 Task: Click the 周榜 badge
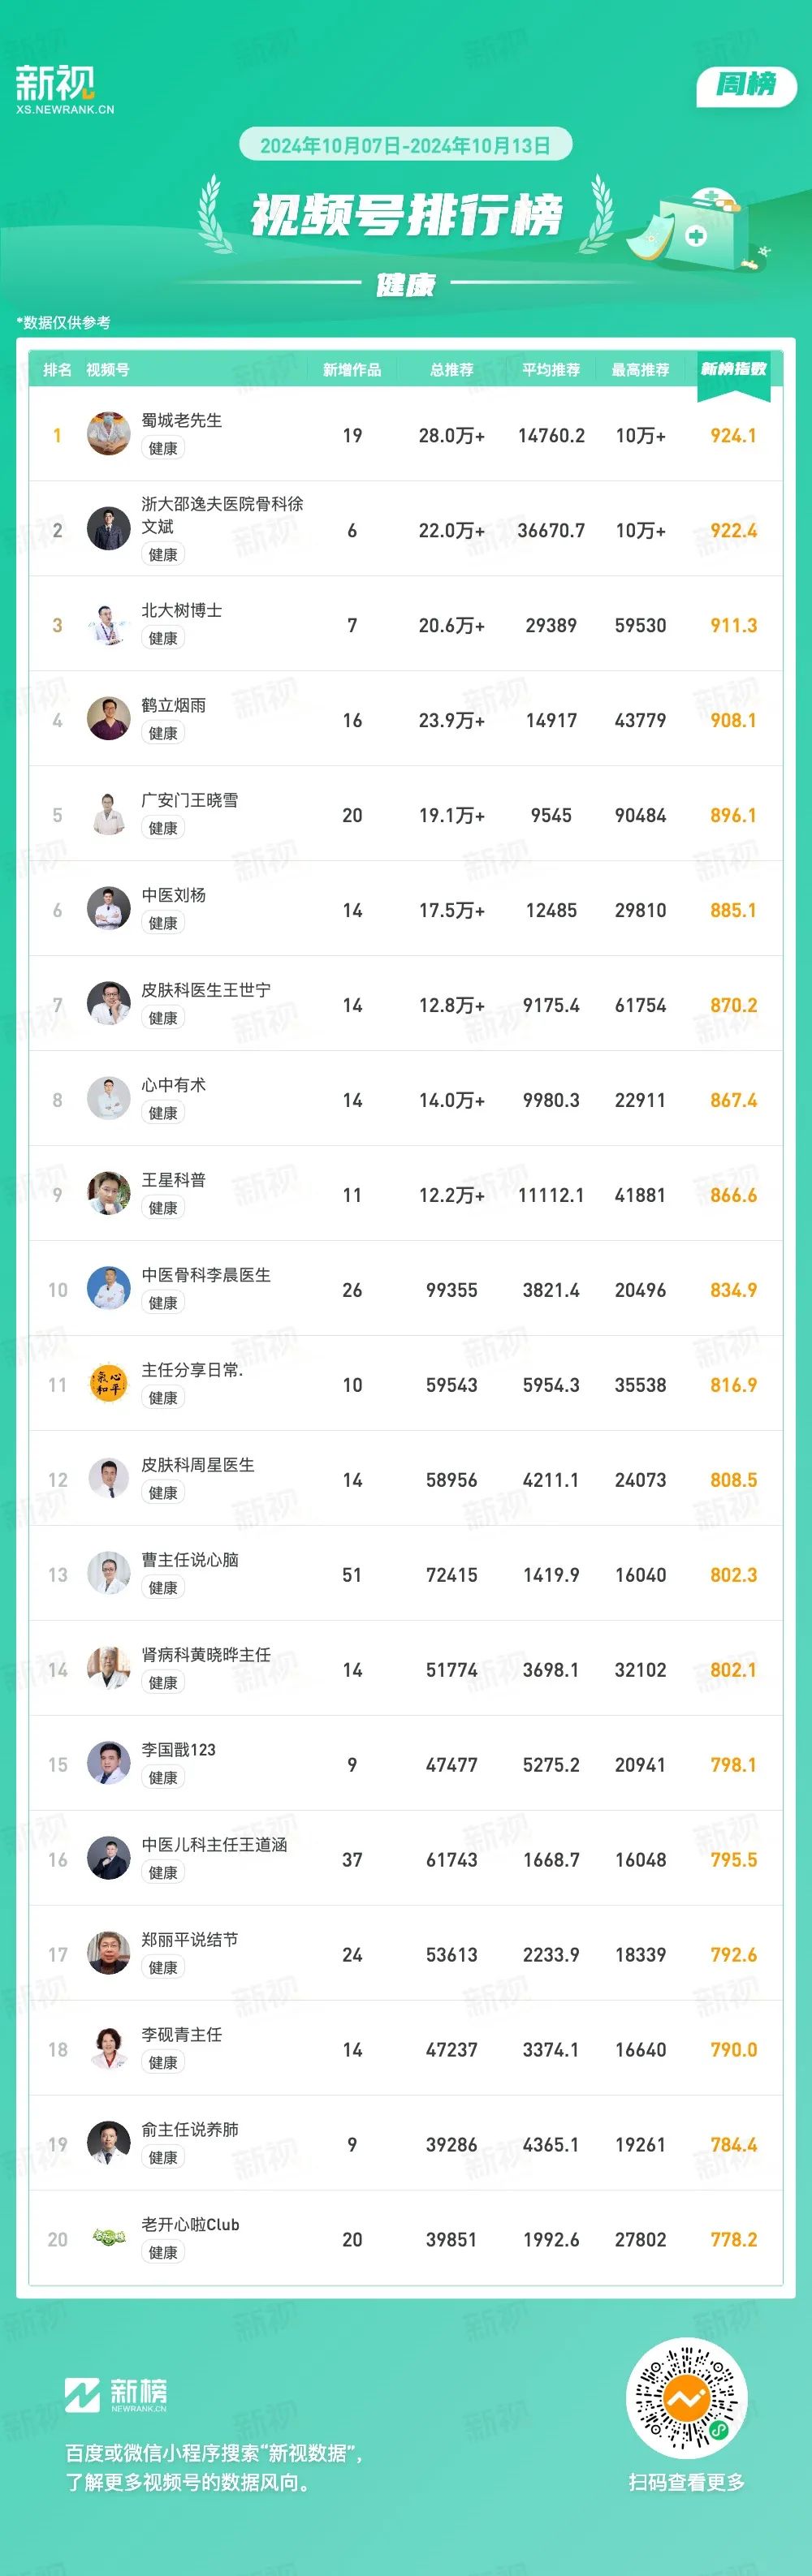pos(746,86)
